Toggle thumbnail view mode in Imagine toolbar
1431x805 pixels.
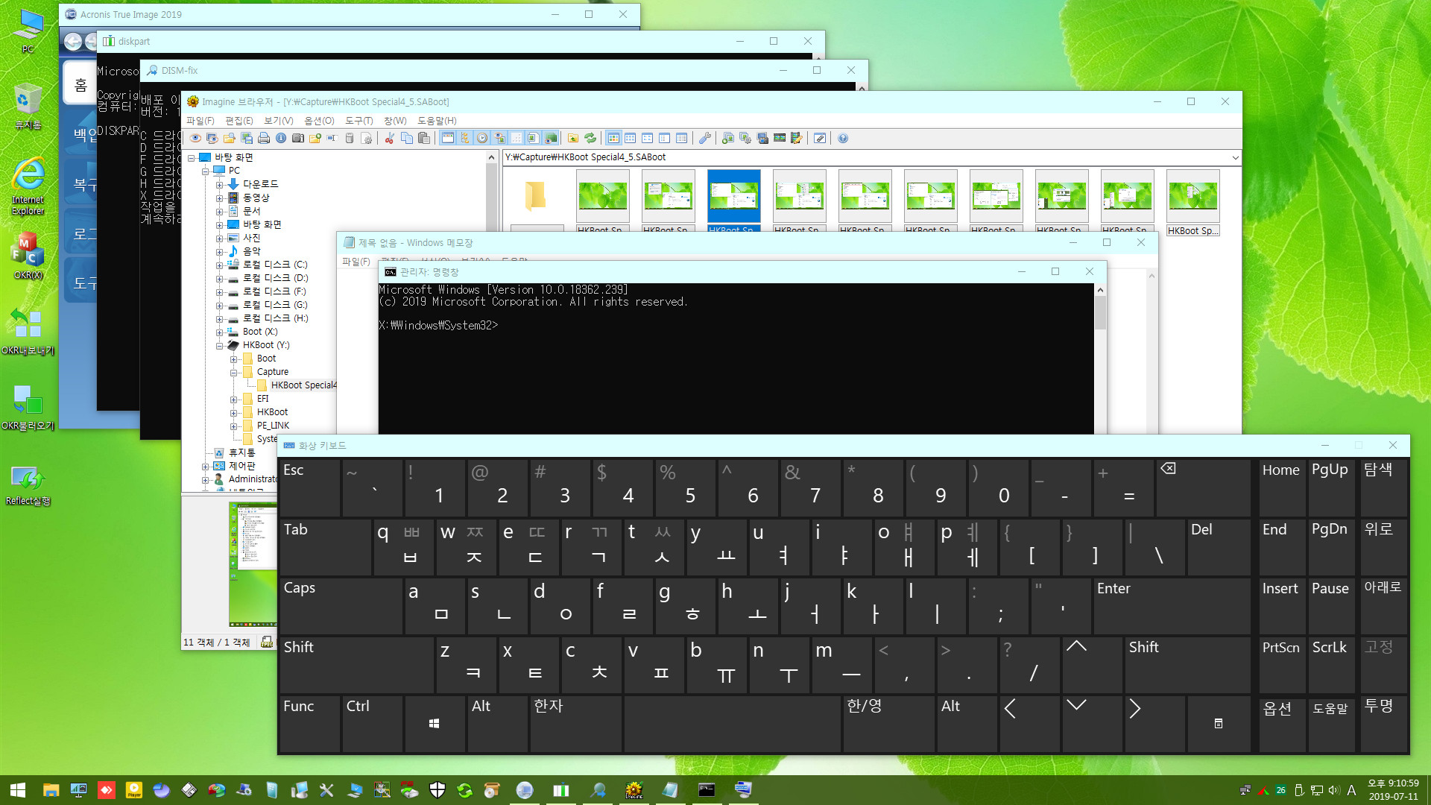click(613, 138)
